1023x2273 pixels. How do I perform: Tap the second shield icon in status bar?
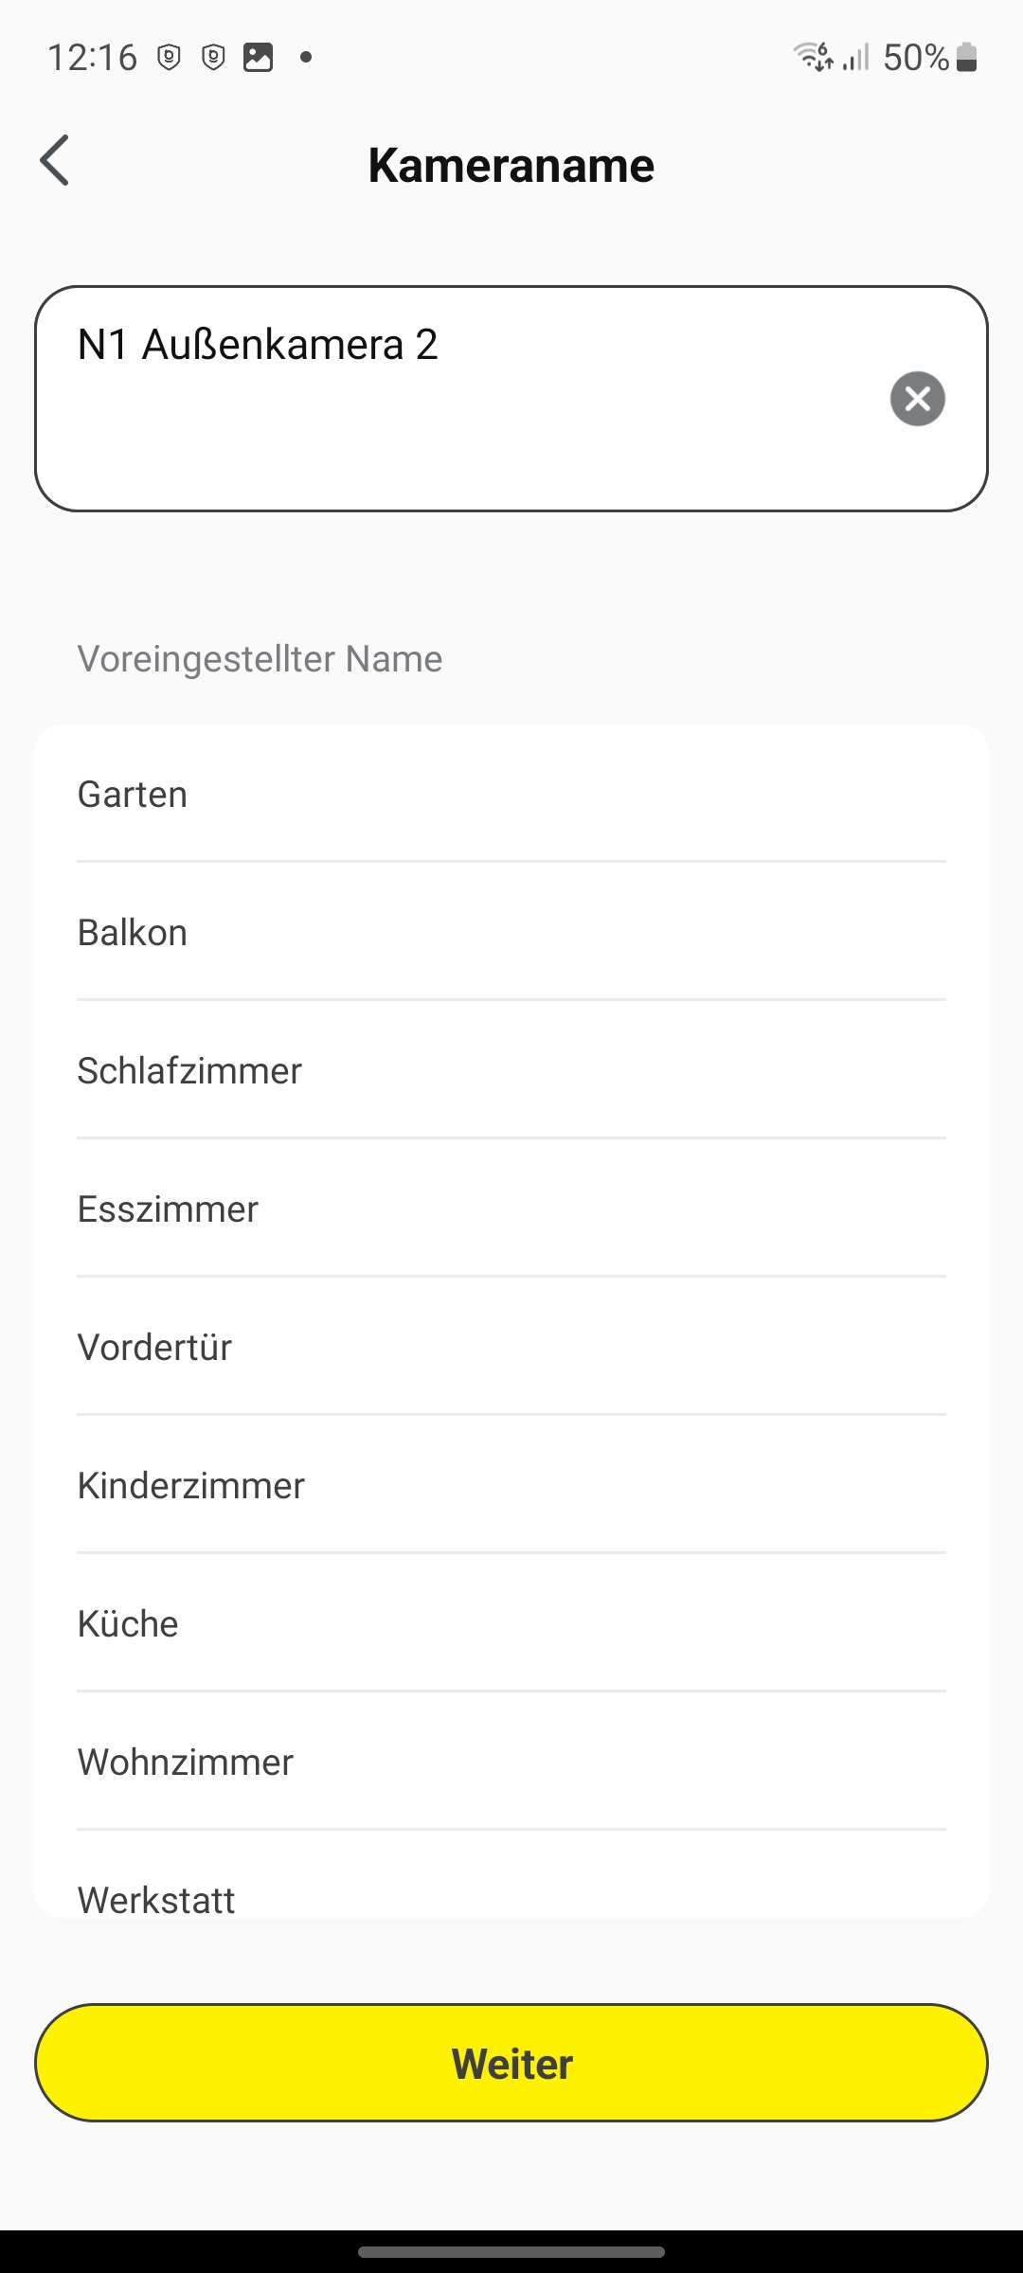tap(214, 58)
